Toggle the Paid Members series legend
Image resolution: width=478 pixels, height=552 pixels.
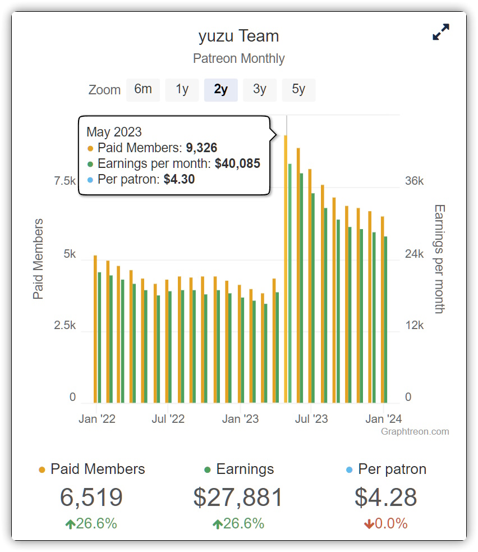[x=98, y=469]
